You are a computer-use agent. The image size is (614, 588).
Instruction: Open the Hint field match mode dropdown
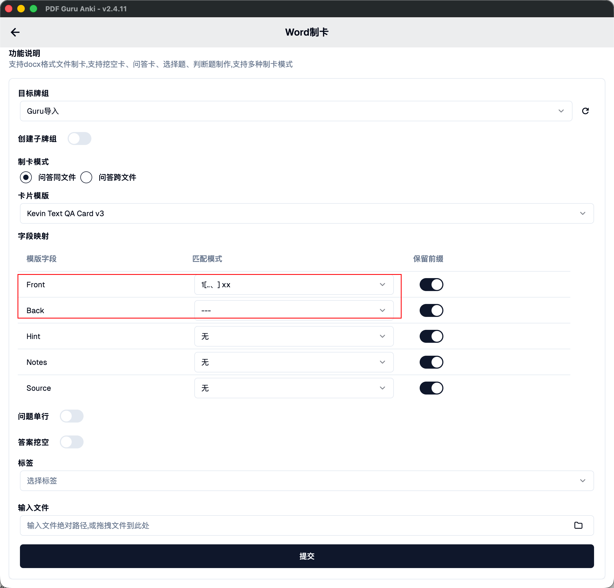tap(294, 336)
